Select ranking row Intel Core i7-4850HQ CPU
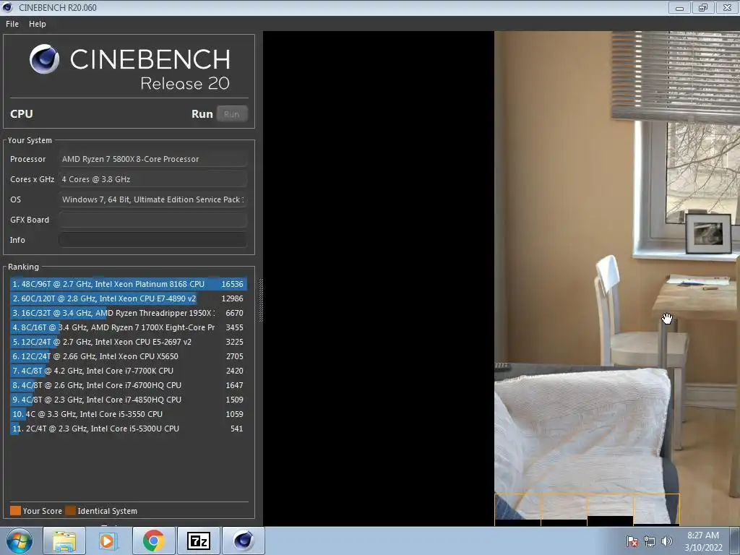The image size is (740, 555). (128, 400)
